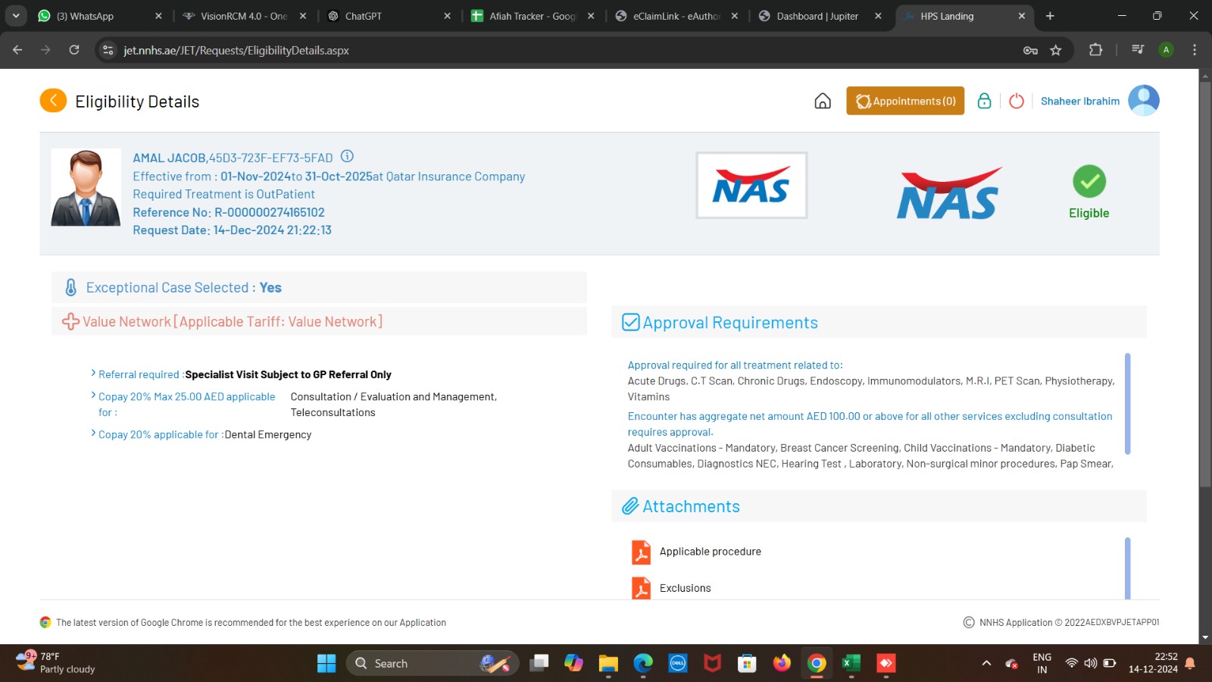Click the Approval Requirements panel scrollbar
Screen dimensions: 1212x682
point(1128,404)
